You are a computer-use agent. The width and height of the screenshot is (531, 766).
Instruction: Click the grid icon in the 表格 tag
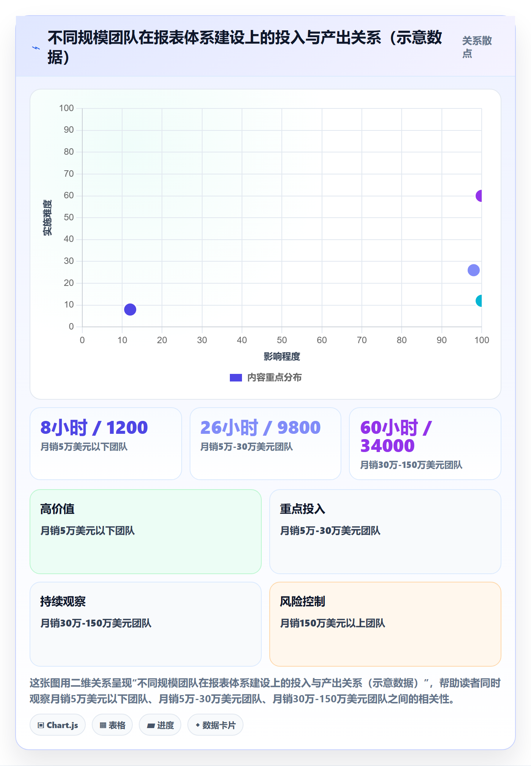[x=103, y=725]
